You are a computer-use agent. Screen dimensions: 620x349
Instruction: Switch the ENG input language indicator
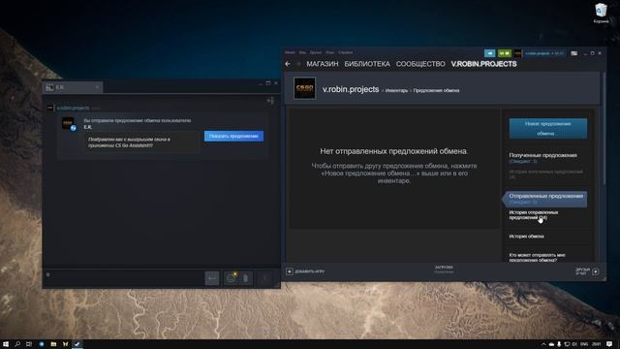coord(584,344)
